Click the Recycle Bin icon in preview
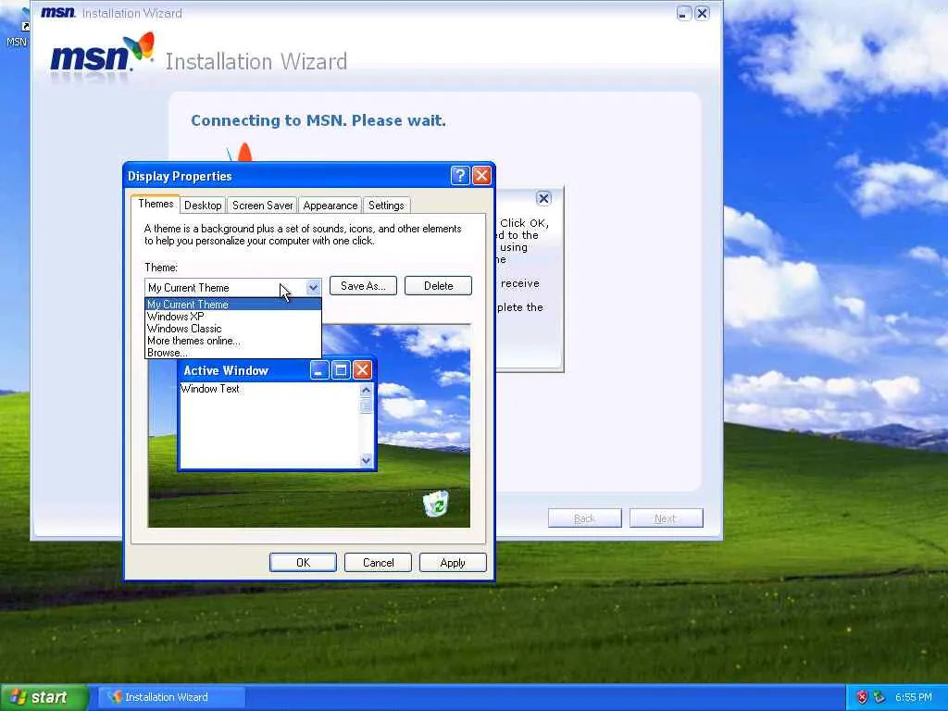 [436, 503]
